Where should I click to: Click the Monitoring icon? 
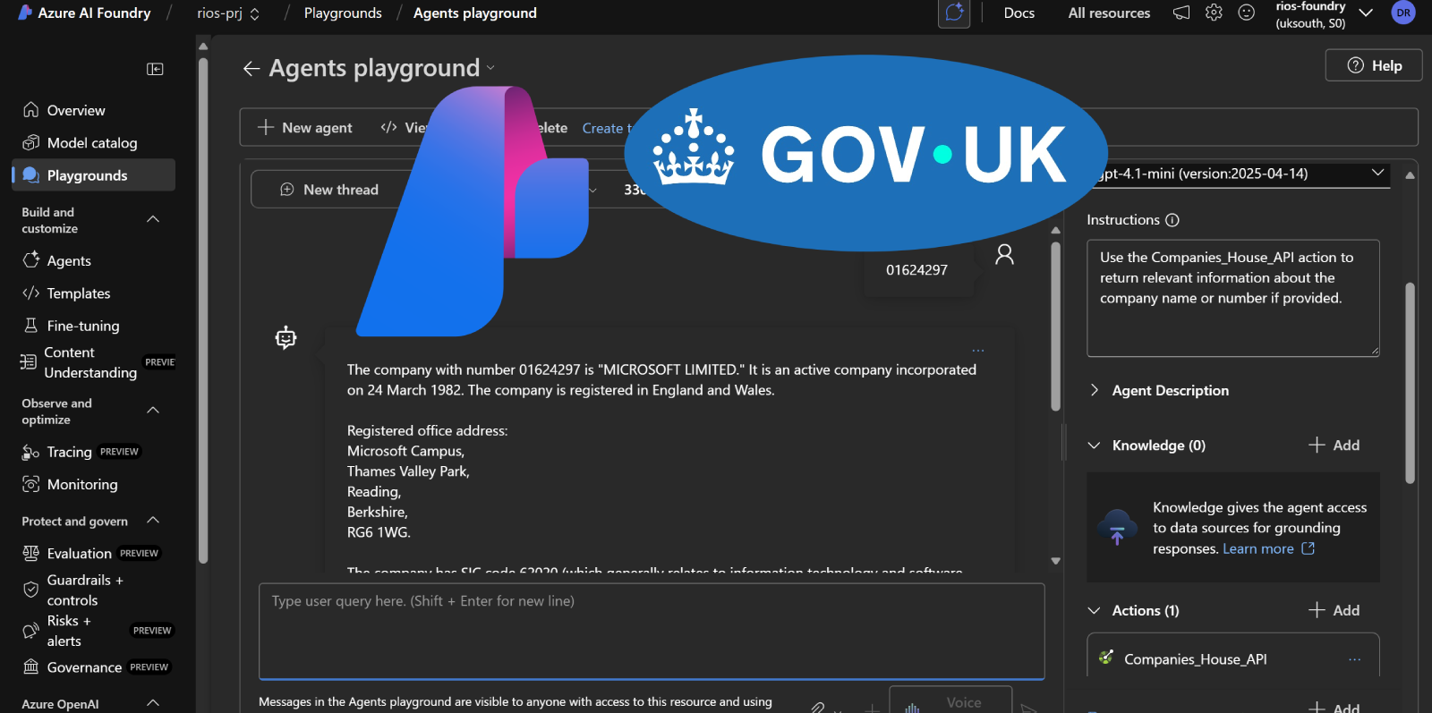pos(31,484)
